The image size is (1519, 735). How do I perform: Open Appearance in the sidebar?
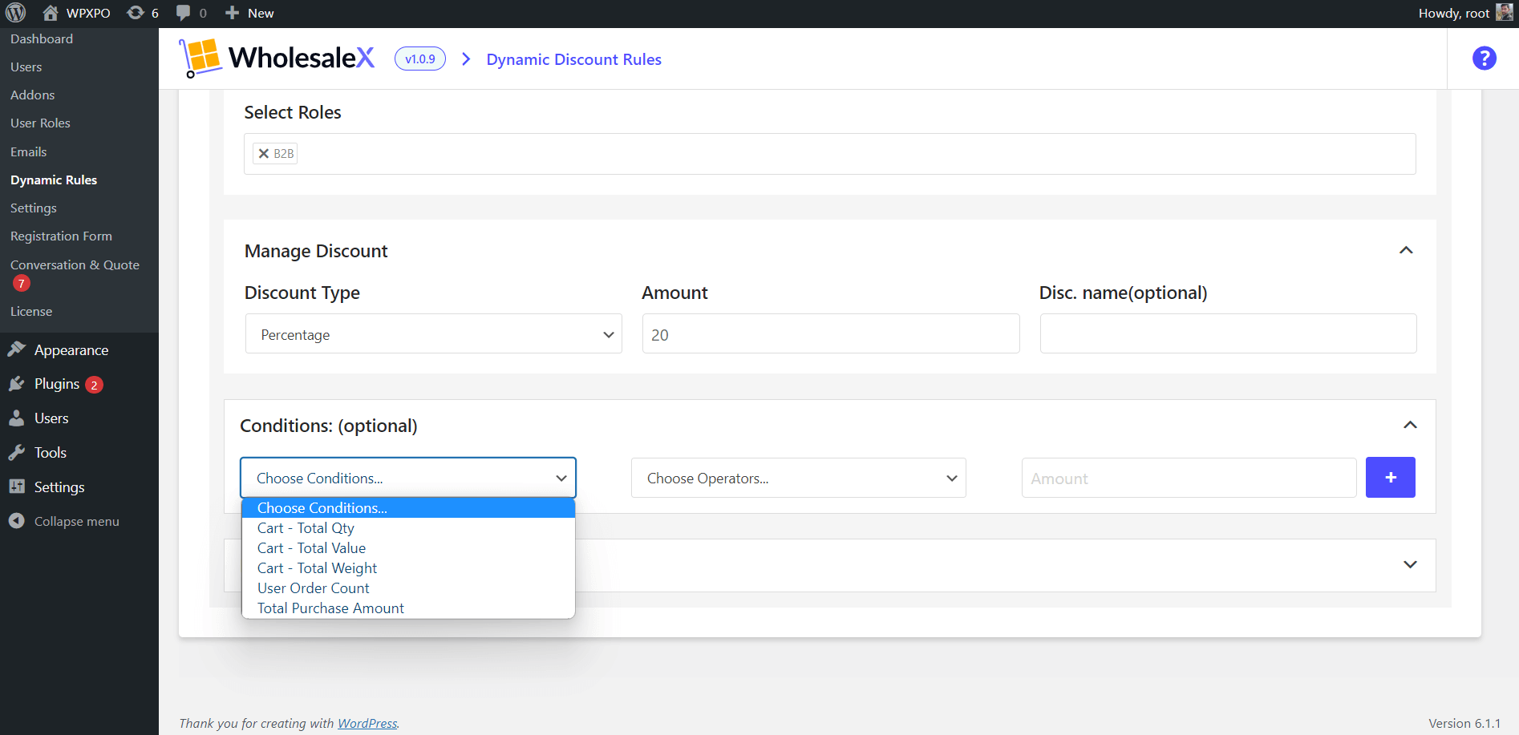point(71,350)
